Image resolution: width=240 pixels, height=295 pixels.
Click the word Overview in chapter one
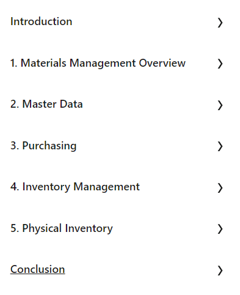162,63
